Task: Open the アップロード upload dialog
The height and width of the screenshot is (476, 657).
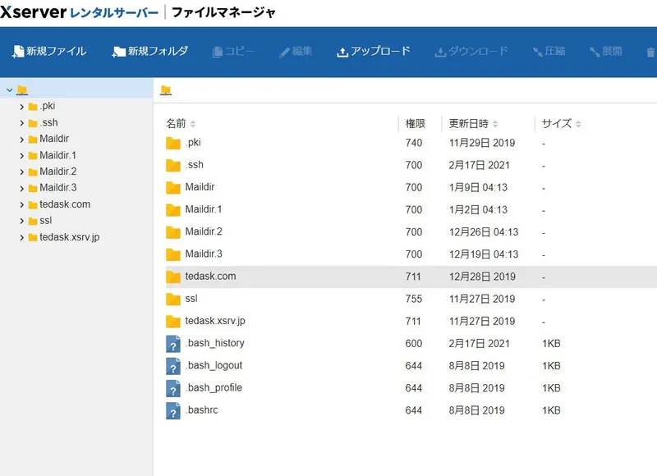Action: point(374,52)
